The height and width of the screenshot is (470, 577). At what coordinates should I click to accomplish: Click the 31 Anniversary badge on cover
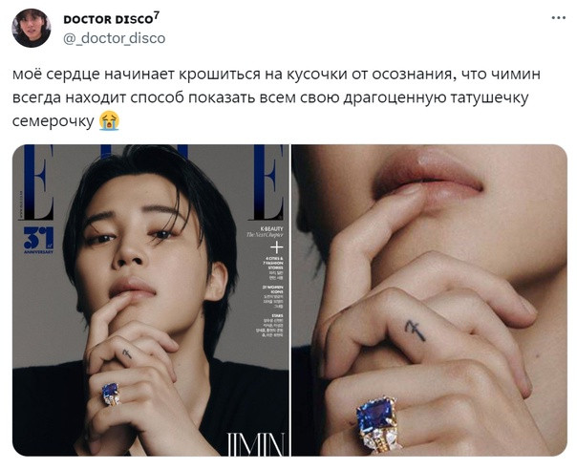click(38, 240)
